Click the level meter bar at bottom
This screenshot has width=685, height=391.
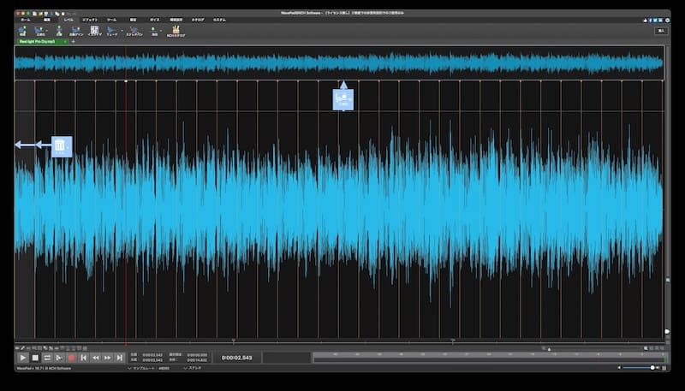tap(490, 358)
